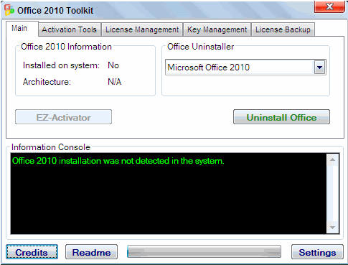
Task: Click the 'No' installed status value
Action: [x=113, y=65]
